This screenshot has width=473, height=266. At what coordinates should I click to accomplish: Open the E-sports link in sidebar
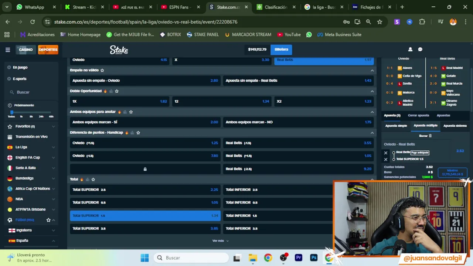[20, 79]
